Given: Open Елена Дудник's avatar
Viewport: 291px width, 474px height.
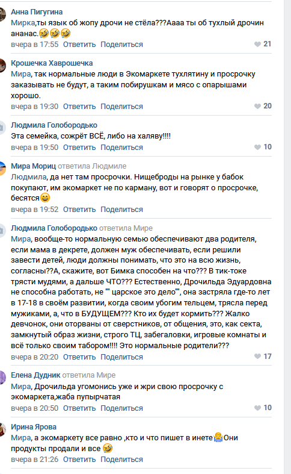Looking at the screenshot, I should tap(2, 378).
